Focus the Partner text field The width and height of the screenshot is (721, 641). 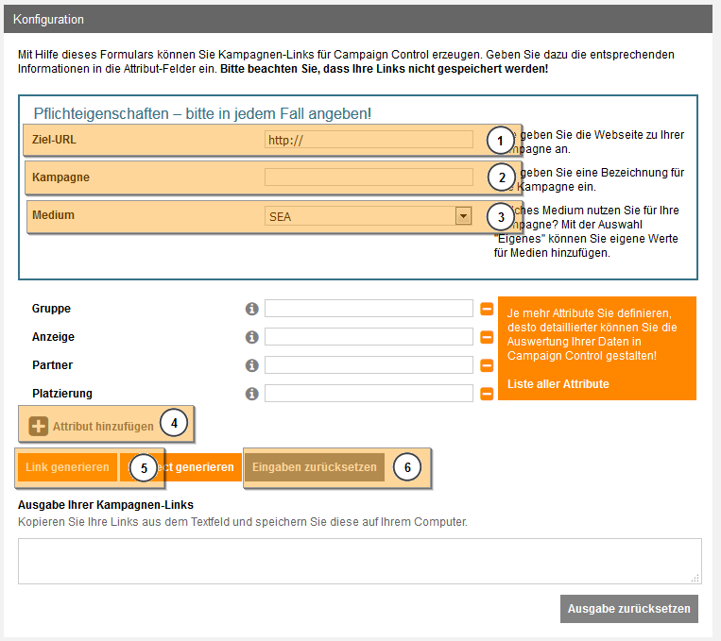coord(369,364)
